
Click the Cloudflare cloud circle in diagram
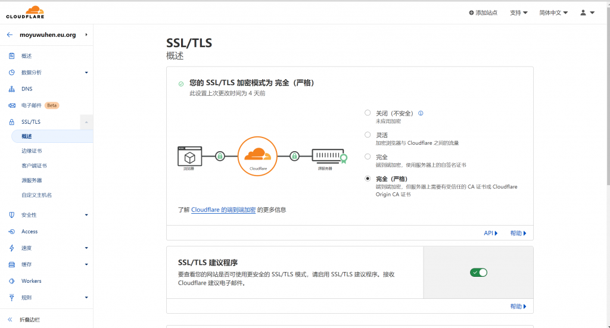coord(257,156)
